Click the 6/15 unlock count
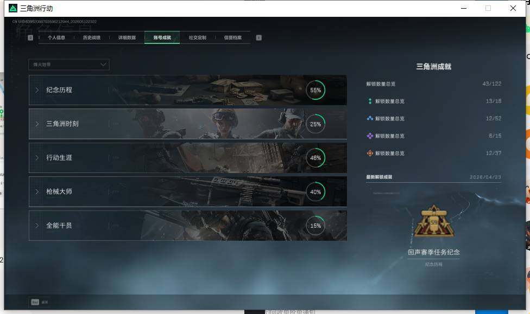 click(x=495, y=136)
